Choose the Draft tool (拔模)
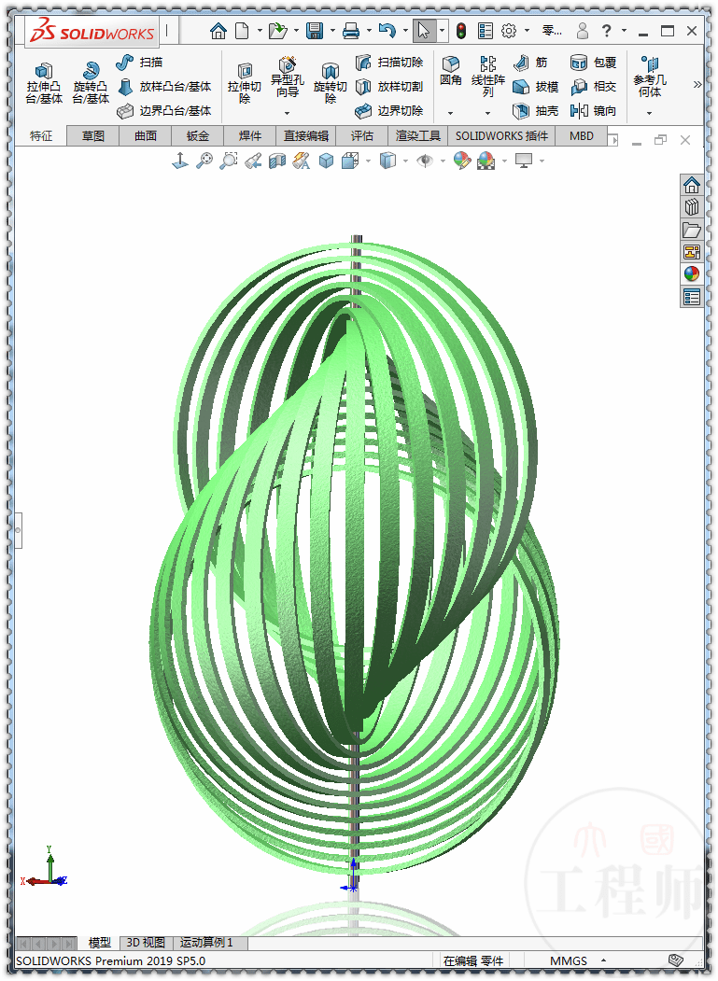This screenshot has height=981, width=718. point(535,86)
